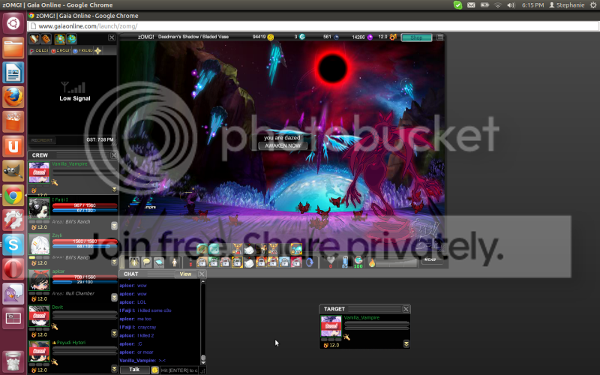The height and width of the screenshot is (375, 600).
Task: Select apicor avatar in crew list
Action: tap(39, 280)
